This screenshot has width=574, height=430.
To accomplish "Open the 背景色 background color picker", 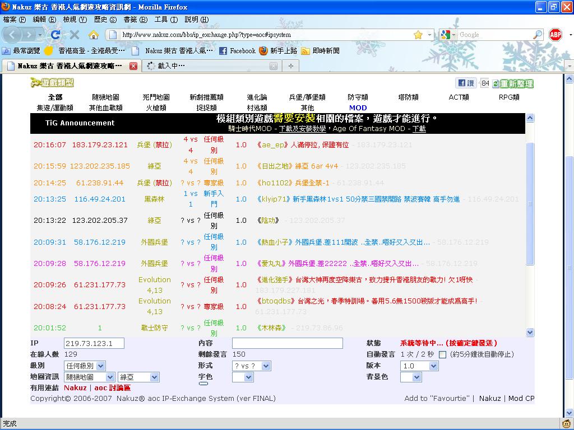I will tap(410, 377).
